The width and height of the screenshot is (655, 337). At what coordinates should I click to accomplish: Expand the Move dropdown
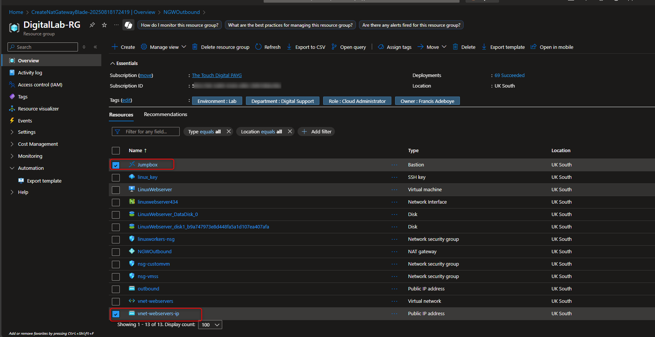tap(432, 47)
